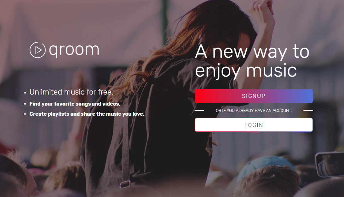This screenshot has height=197, width=344.
Task: Click "OR IF YOU ALREADY HAVE AN ACCOUNT:" label
Action: point(254,110)
